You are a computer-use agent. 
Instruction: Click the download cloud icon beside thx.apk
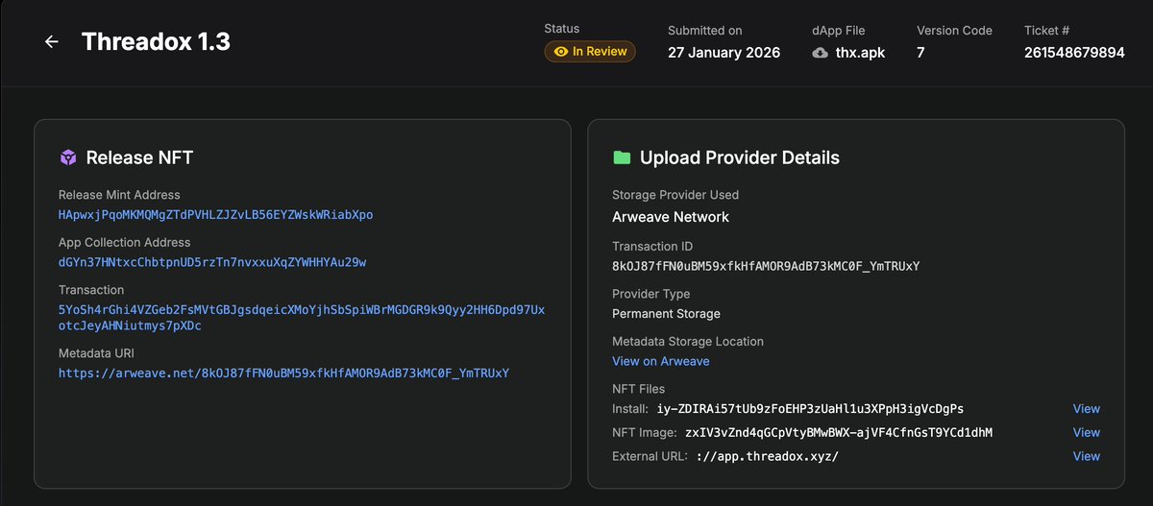pos(820,53)
